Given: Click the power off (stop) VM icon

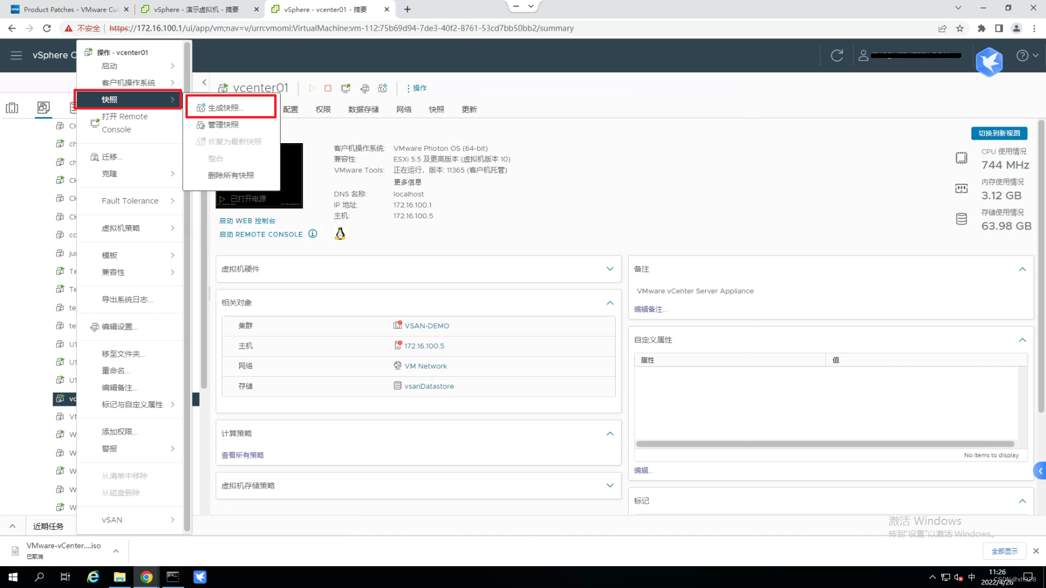Looking at the screenshot, I should [x=328, y=88].
